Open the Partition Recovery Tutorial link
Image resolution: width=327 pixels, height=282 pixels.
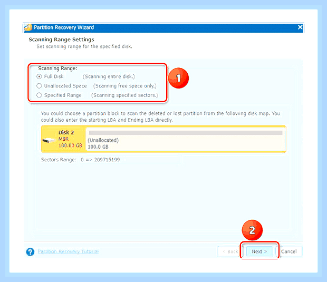pyautogui.click(x=68, y=251)
